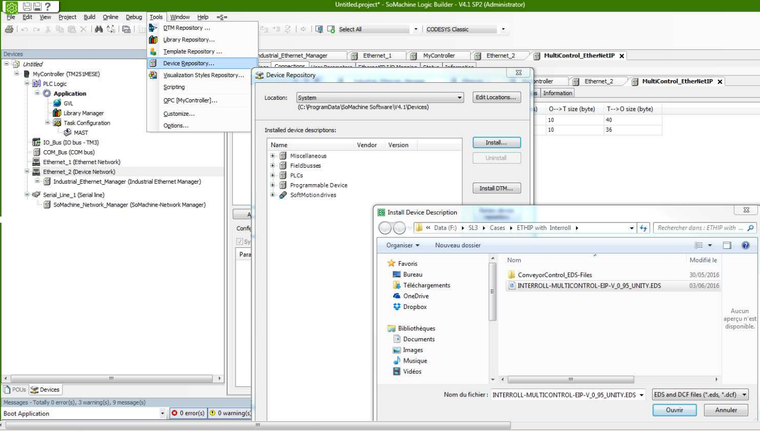Image resolution: width=760 pixels, height=431 pixels.
Task: Click the search magnifier in file dialog
Action: tap(750, 228)
